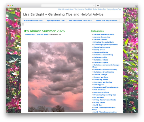This screenshot has width=144, height=122.
Task: Open Choosing Plants category
Action: (x=101, y=52)
